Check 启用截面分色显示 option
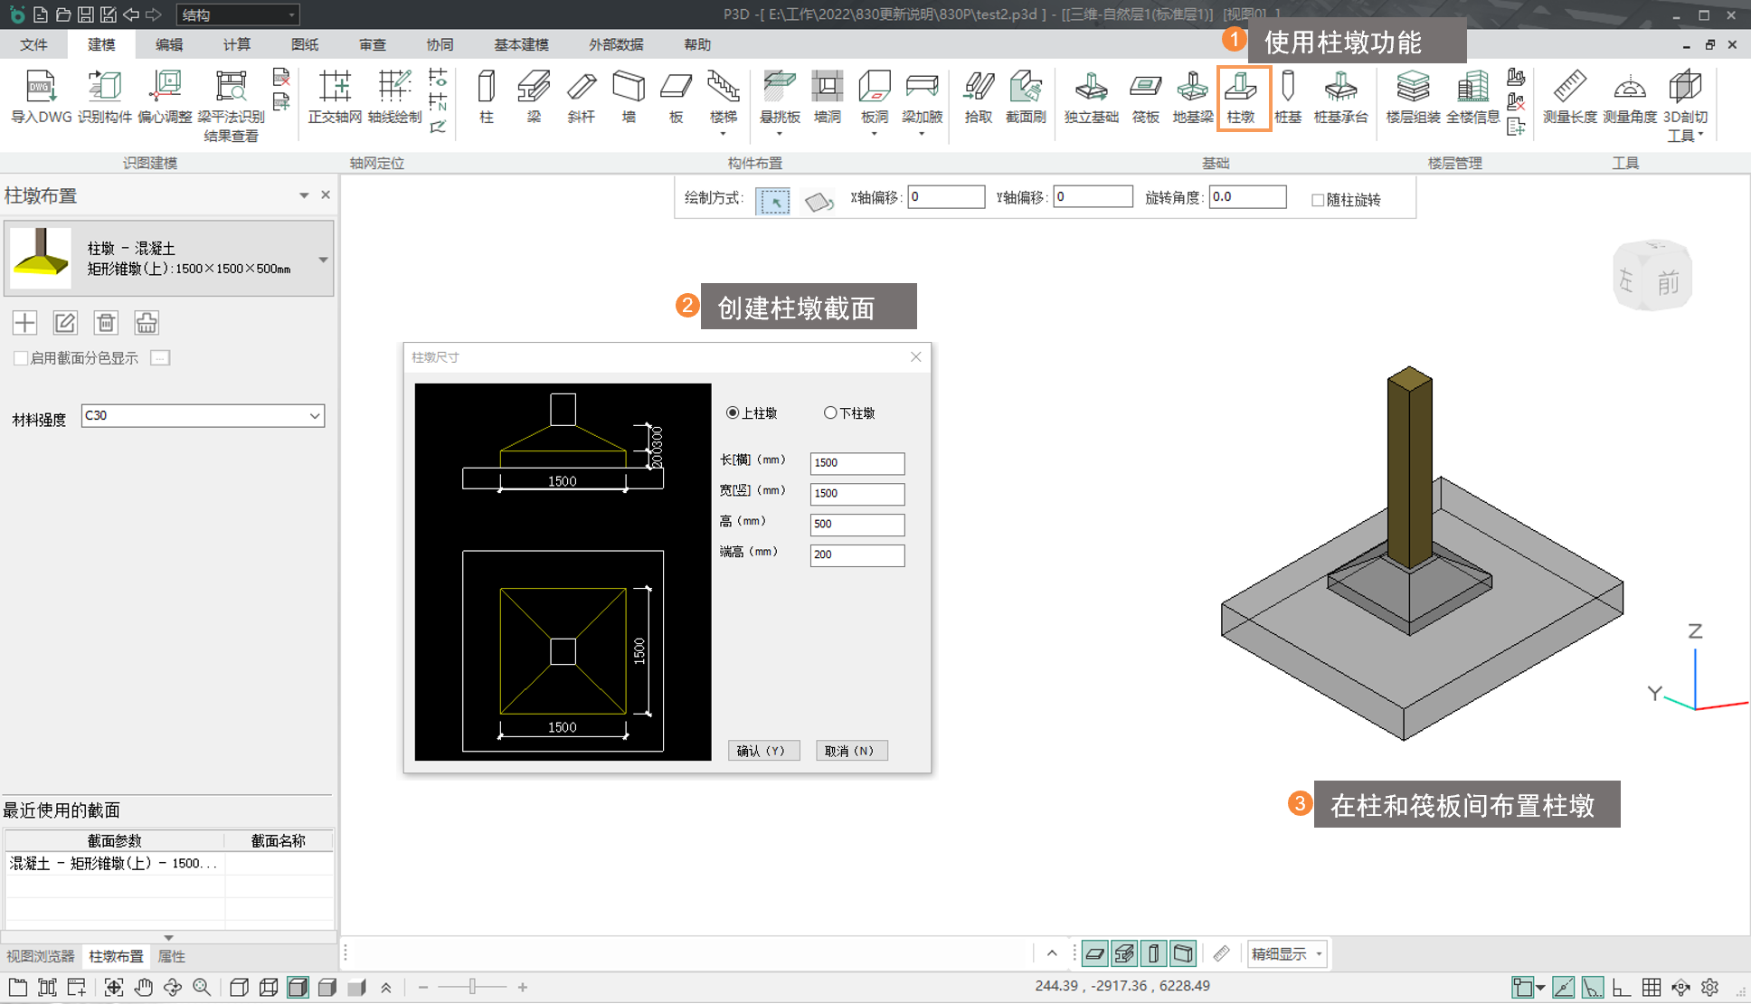The width and height of the screenshot is (1751, 1004). tap(21, 358)
